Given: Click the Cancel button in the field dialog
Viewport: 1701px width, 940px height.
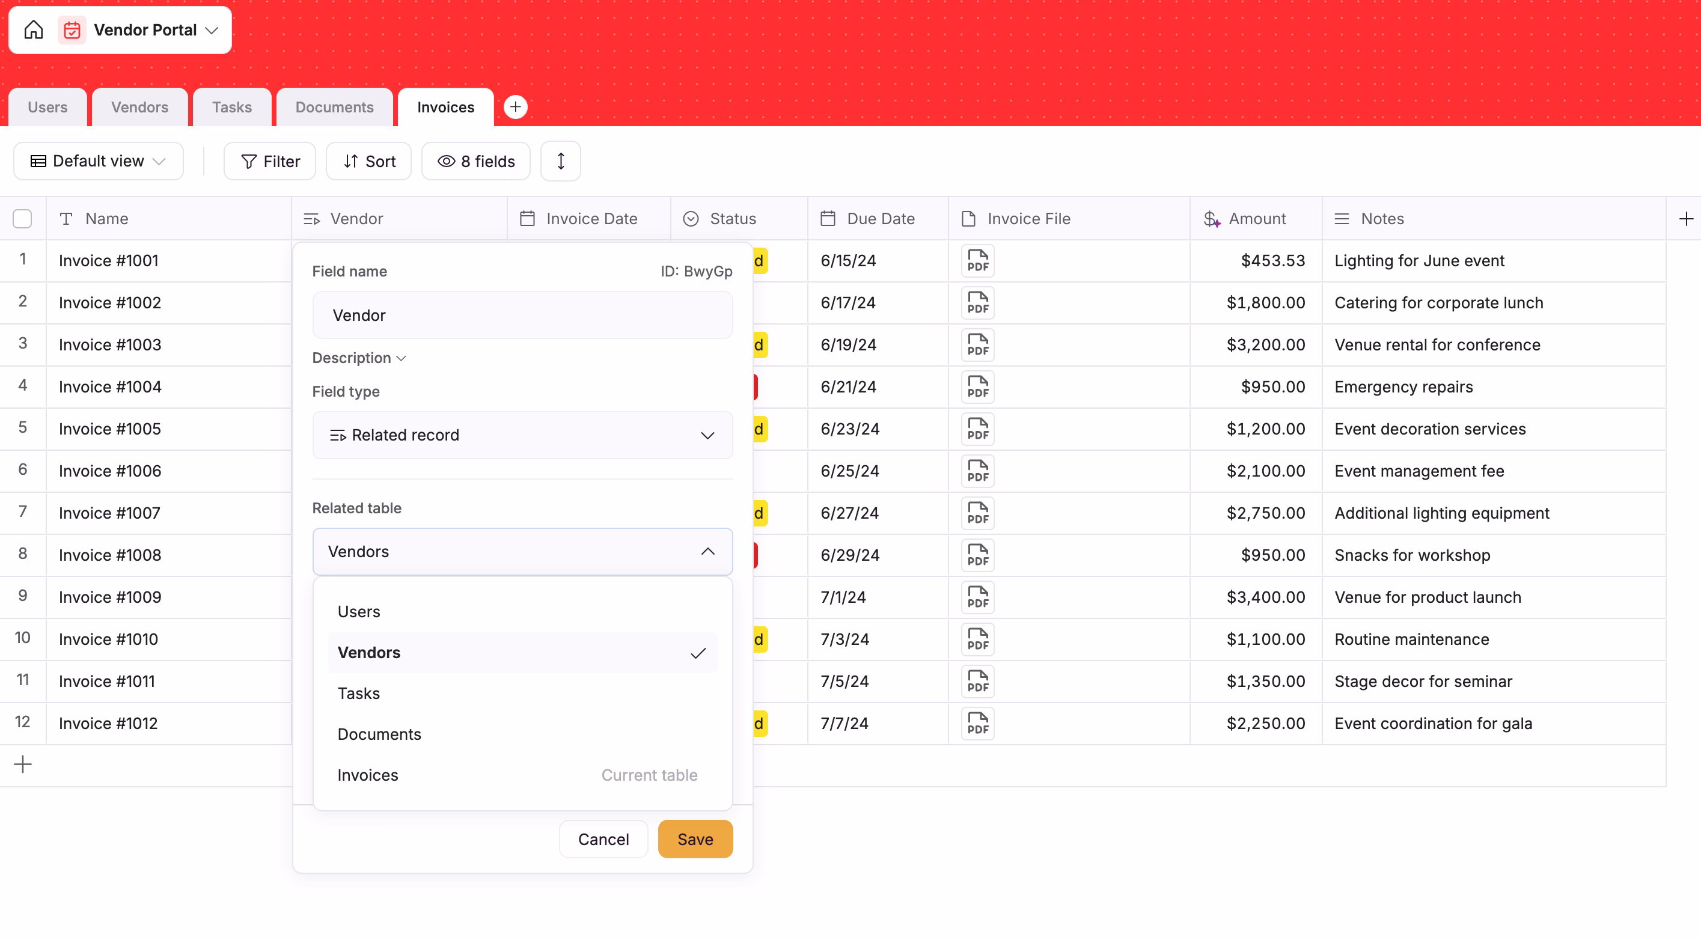Looking at the screenshot, I should tap(602, 838).
